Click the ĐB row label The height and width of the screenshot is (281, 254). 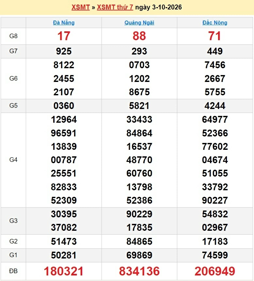pos(13,271)
